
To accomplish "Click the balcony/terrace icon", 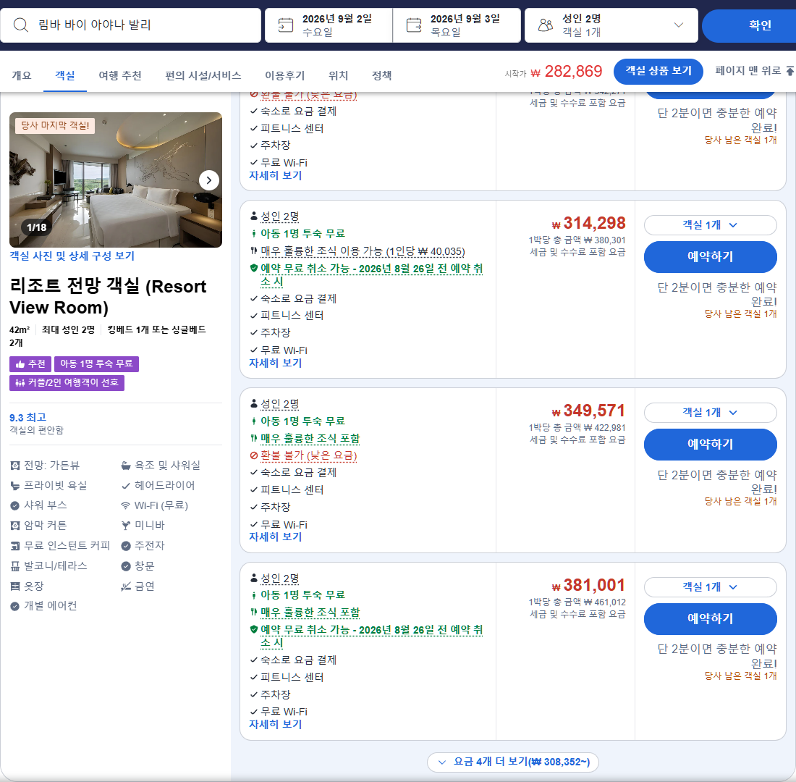I will tap(15, 566).
